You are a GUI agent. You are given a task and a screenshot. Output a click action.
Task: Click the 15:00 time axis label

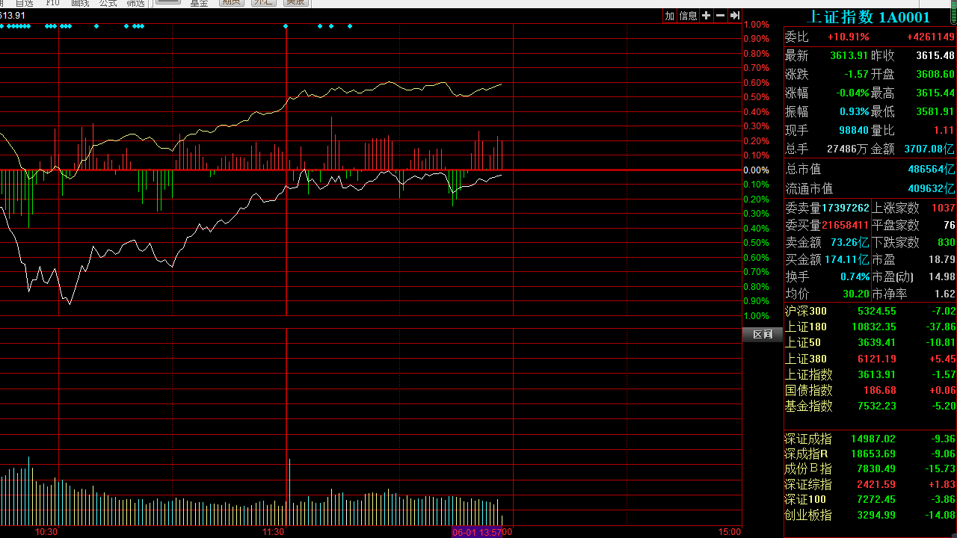[730, 532]
